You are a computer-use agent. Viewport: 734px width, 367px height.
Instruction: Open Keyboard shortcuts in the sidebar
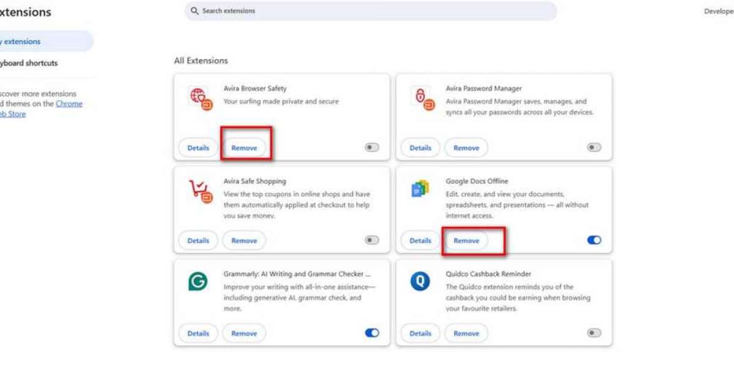tap(29, 63)
